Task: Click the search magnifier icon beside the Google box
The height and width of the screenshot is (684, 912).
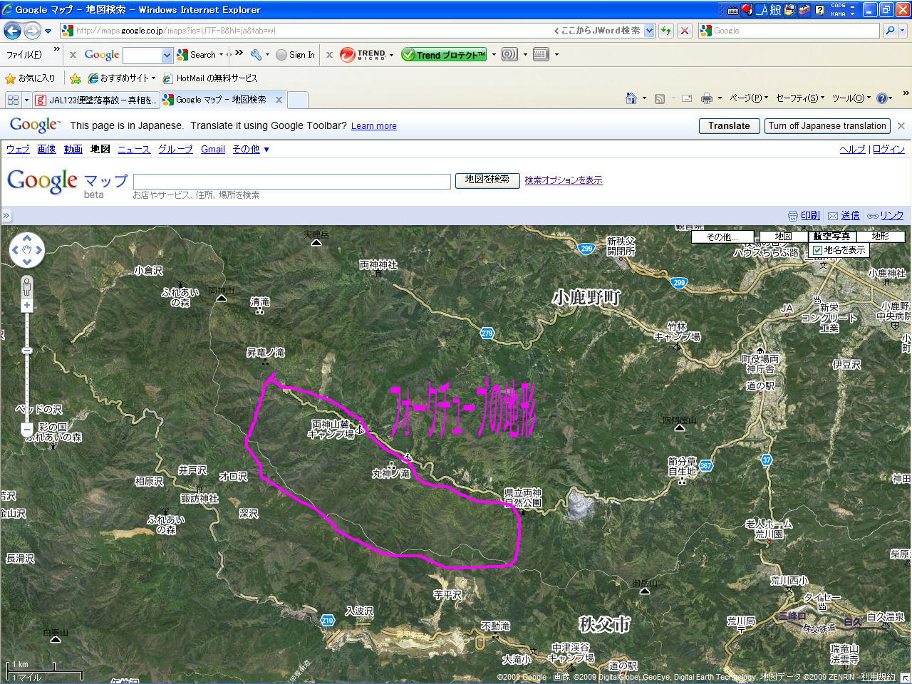Action: click(890, 31)
